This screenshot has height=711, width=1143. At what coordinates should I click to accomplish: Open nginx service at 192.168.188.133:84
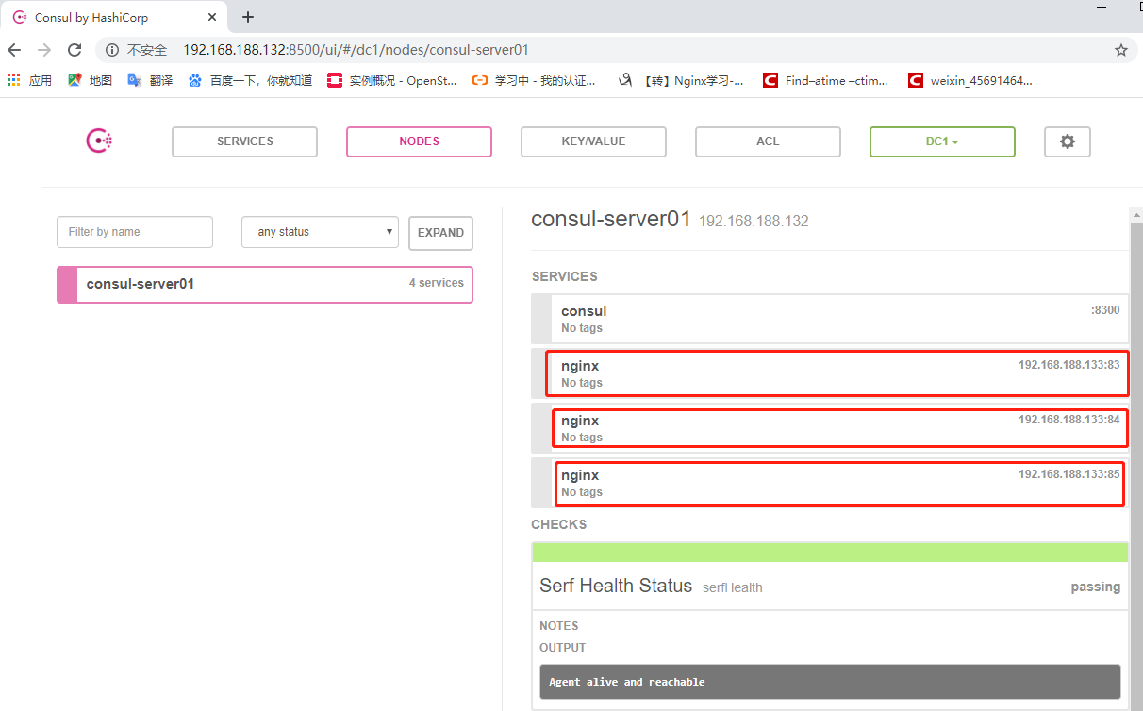829,428
